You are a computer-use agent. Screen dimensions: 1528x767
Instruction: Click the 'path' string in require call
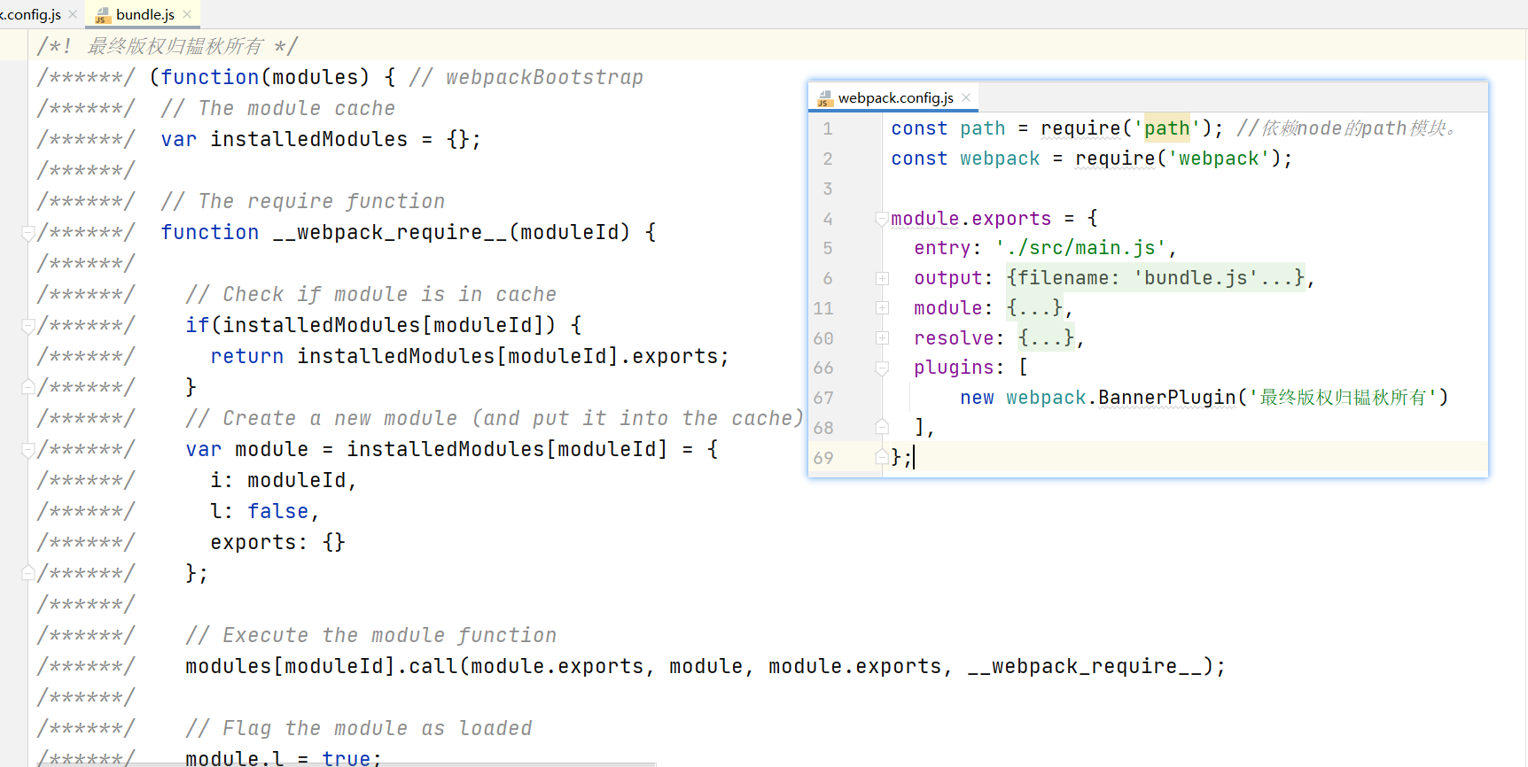pyautogui.click(x=1166, y=128)
